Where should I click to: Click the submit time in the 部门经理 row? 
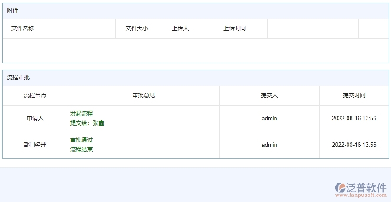(354, 145)
